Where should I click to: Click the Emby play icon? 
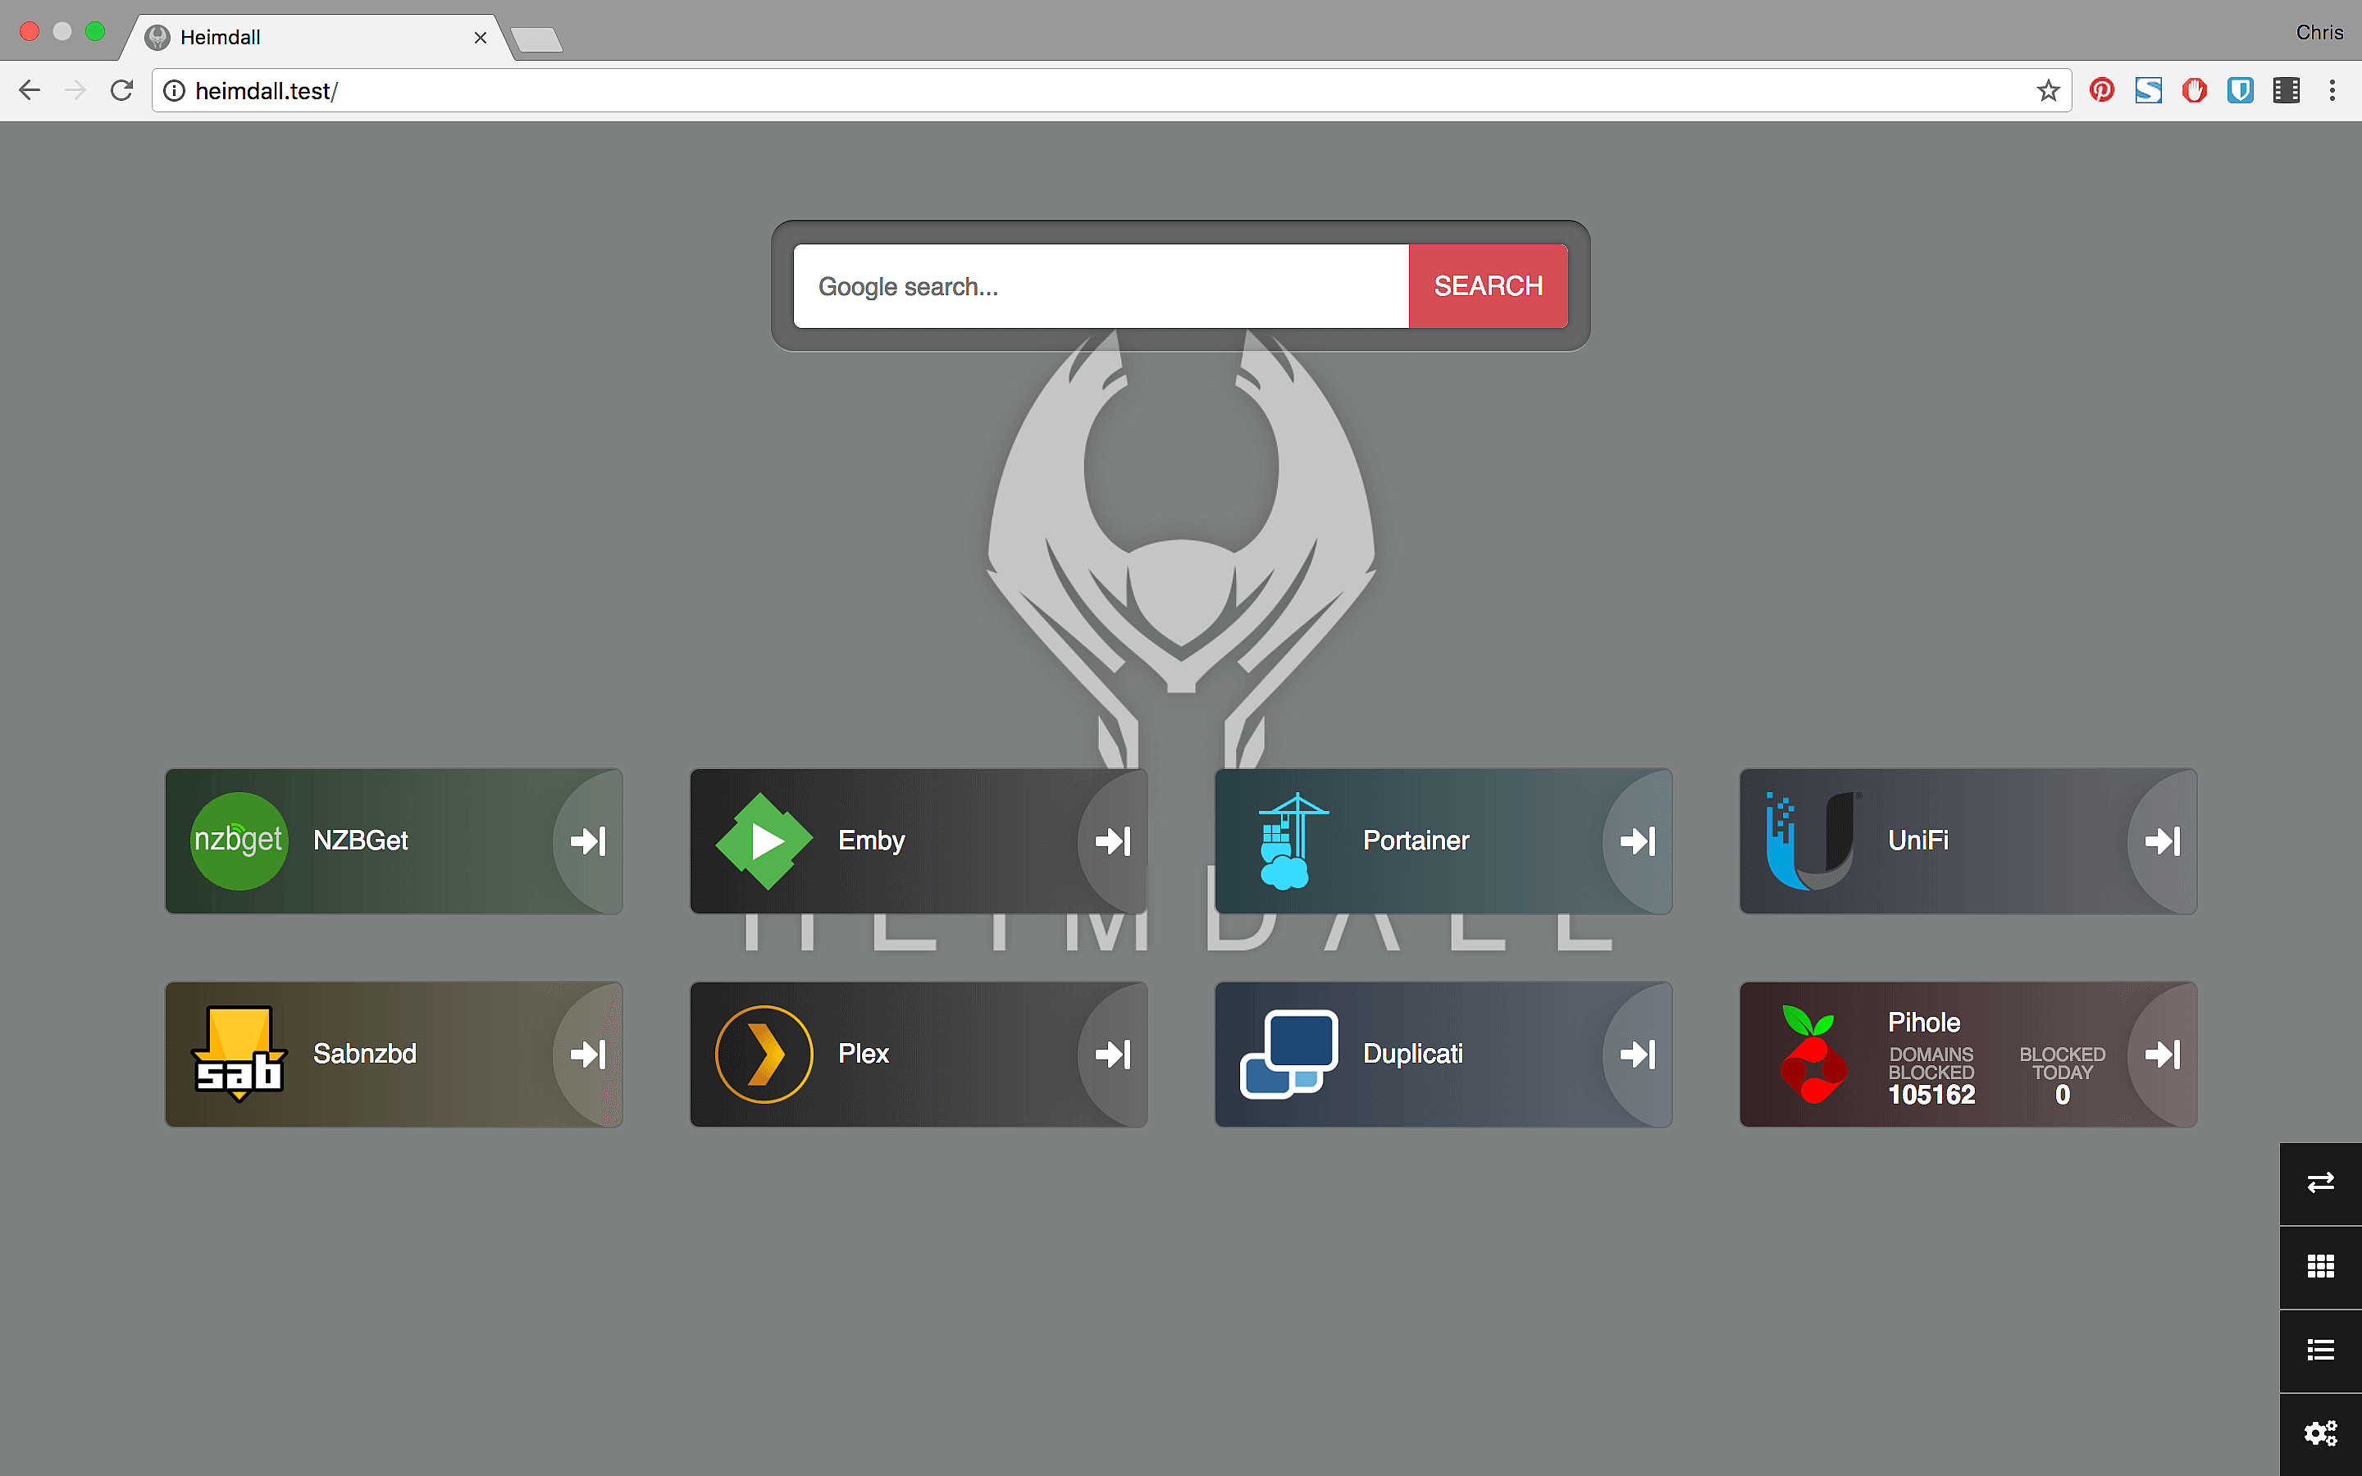[764, 840]
